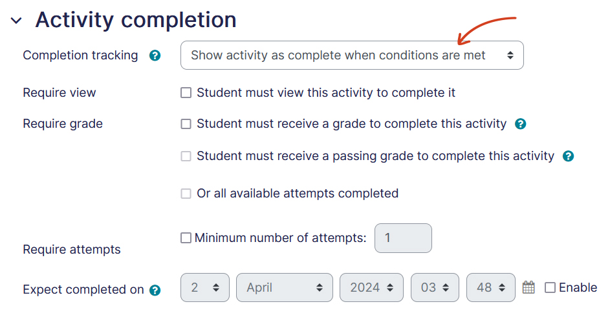Open the day dropdown showing 2

pyautogui.click(x=204, y=288)
